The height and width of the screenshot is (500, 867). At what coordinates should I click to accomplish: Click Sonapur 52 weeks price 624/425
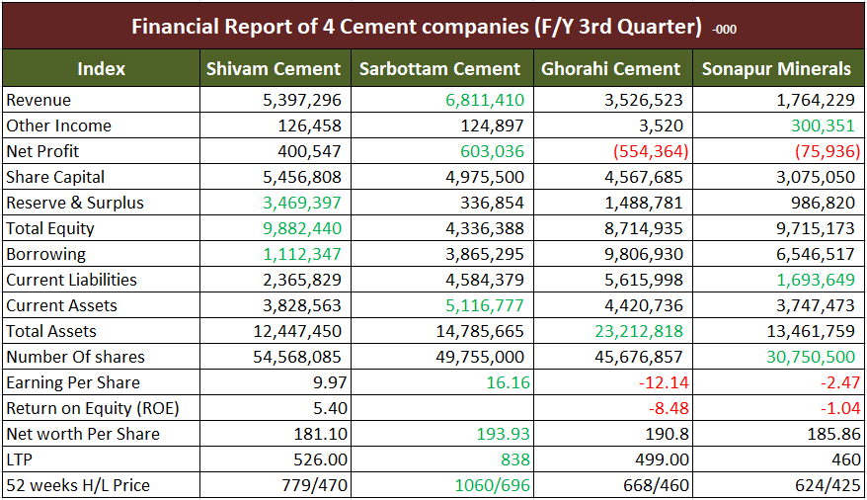828,485
